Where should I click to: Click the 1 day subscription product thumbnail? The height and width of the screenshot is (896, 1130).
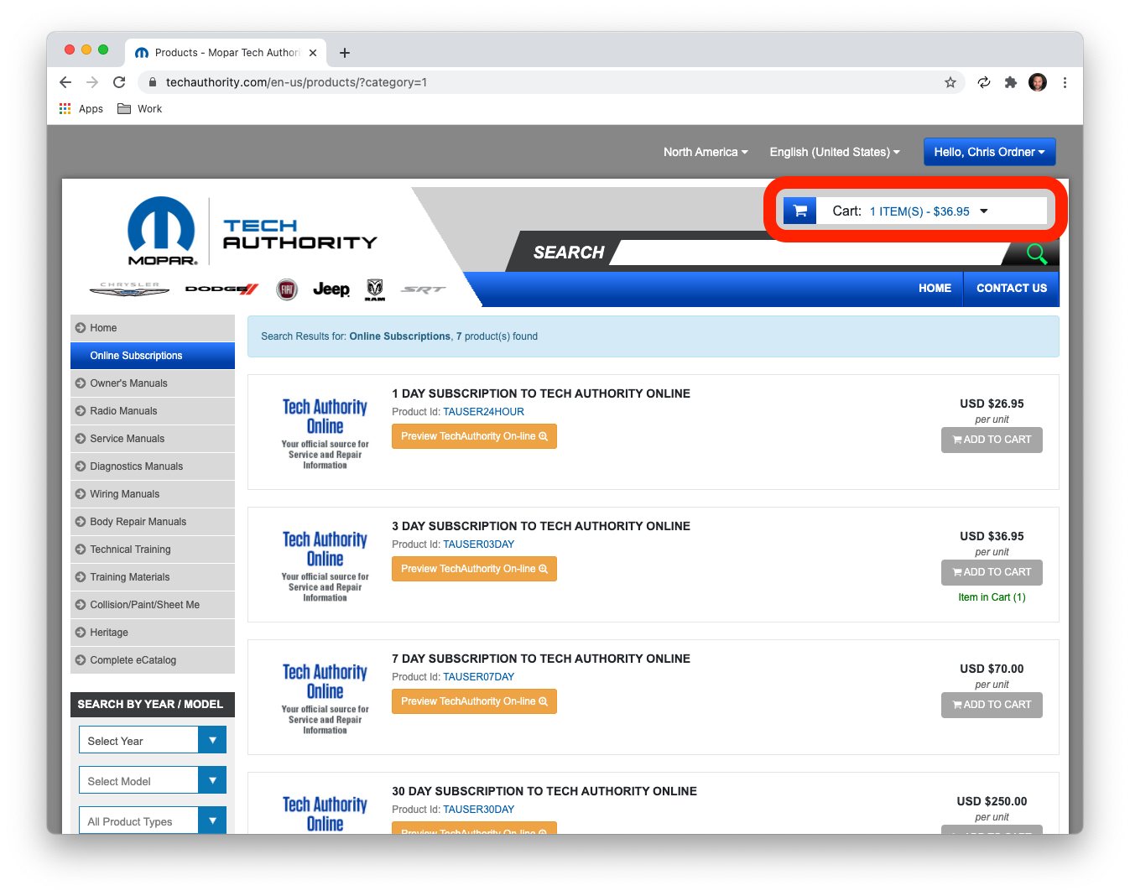point(325,433)
